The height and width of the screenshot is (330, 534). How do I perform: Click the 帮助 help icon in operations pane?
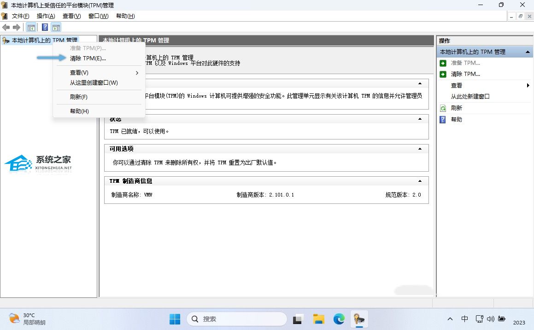[443, 119]
